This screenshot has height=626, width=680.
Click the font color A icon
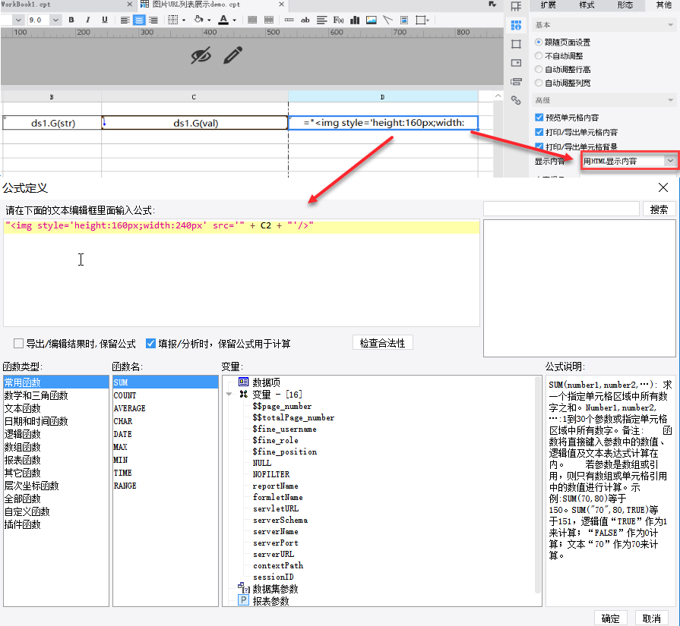coord(223,20)
